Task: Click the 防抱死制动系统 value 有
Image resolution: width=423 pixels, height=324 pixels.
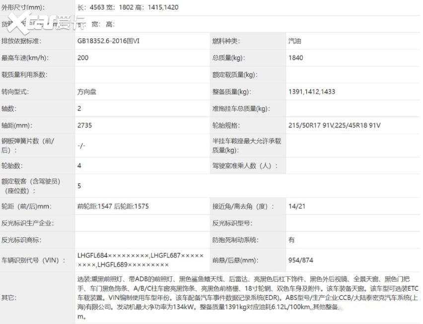Action: [x=291, y=240]
